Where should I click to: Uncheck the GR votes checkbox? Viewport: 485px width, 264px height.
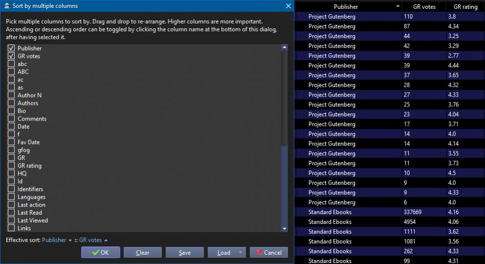pyautogui.click(x=11, y=56)
